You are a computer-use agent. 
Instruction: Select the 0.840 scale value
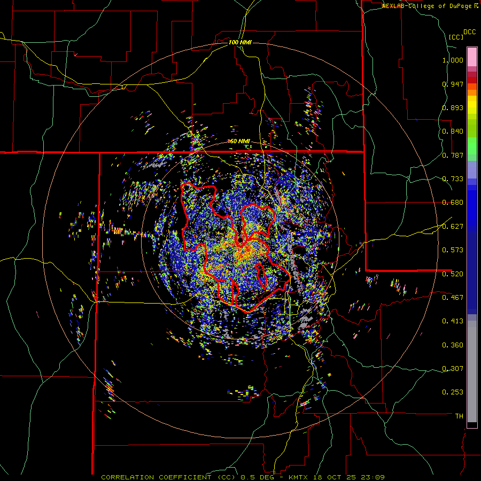point(453,131)
